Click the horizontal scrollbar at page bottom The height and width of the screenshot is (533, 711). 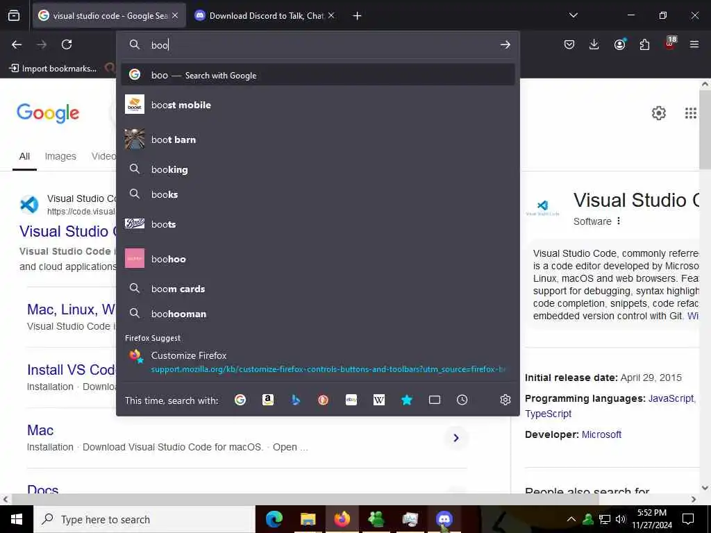pos(304,499)
